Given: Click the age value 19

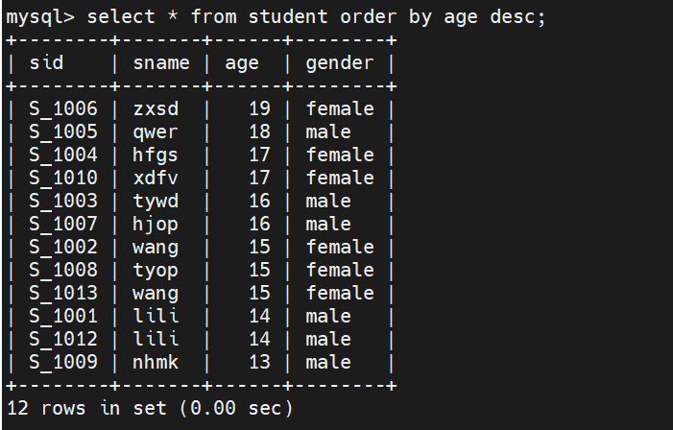Looking at the screenshot, I should coord(259,108).
